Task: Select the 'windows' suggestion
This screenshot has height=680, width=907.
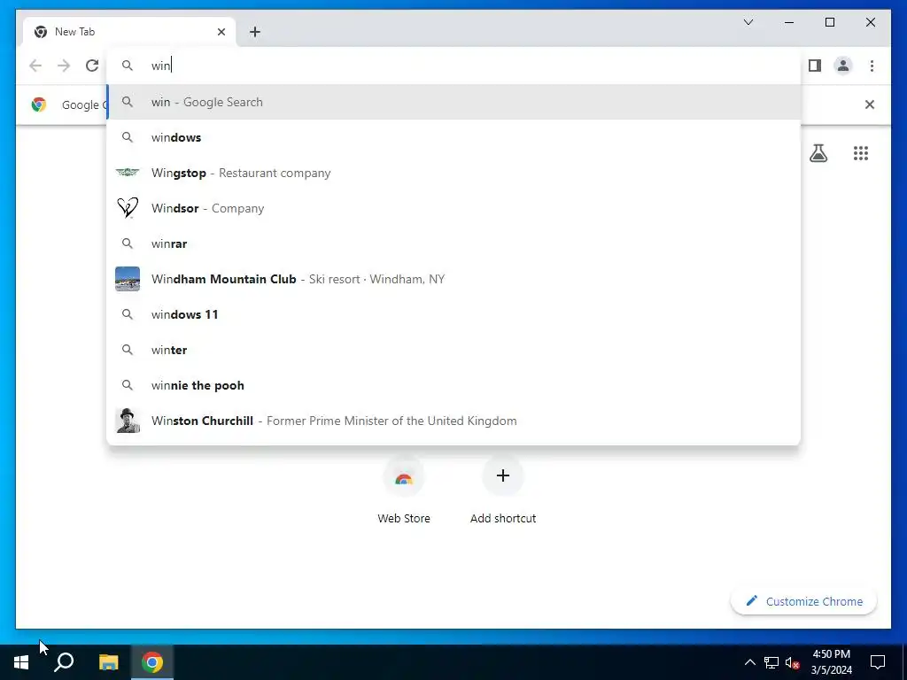Action: tap(453, 137)
